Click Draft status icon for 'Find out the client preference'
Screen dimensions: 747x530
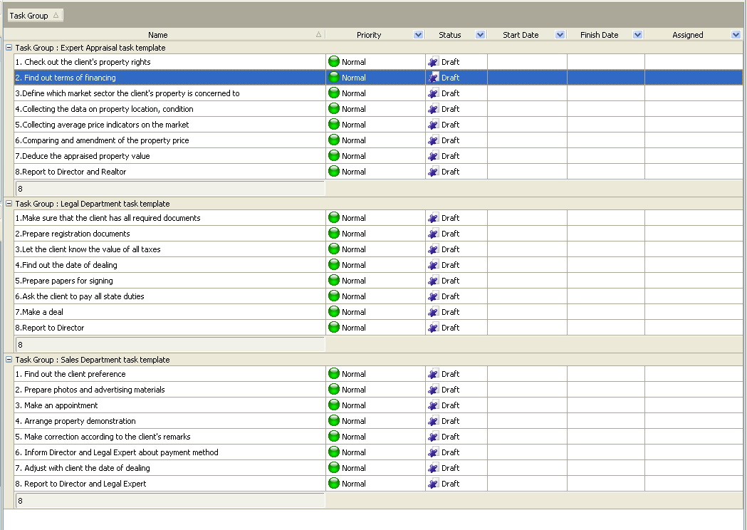433,374
